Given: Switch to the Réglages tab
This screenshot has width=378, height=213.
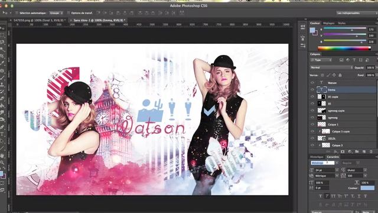Looking at the screenshot, I should point(328,23).
